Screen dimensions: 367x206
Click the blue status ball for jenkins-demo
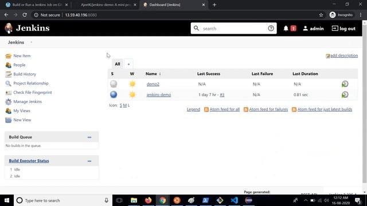(x=114, y=94)
